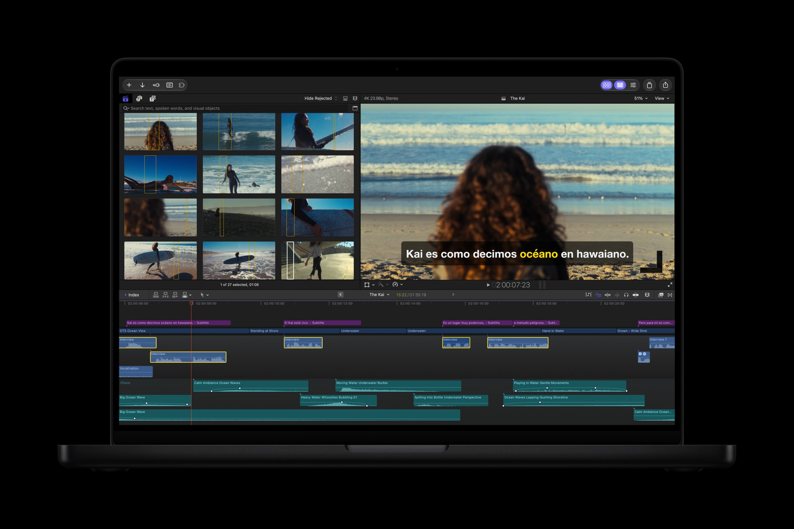The width and height of the screenshot is (794, 529).
Task: Open the transform tool dropdown under viewer
Action: pos(369,285)
